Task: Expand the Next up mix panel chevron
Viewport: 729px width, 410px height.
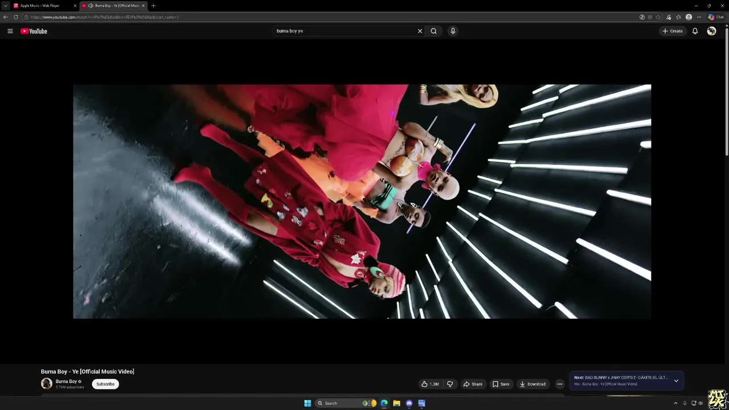Action: pos(676,380)
